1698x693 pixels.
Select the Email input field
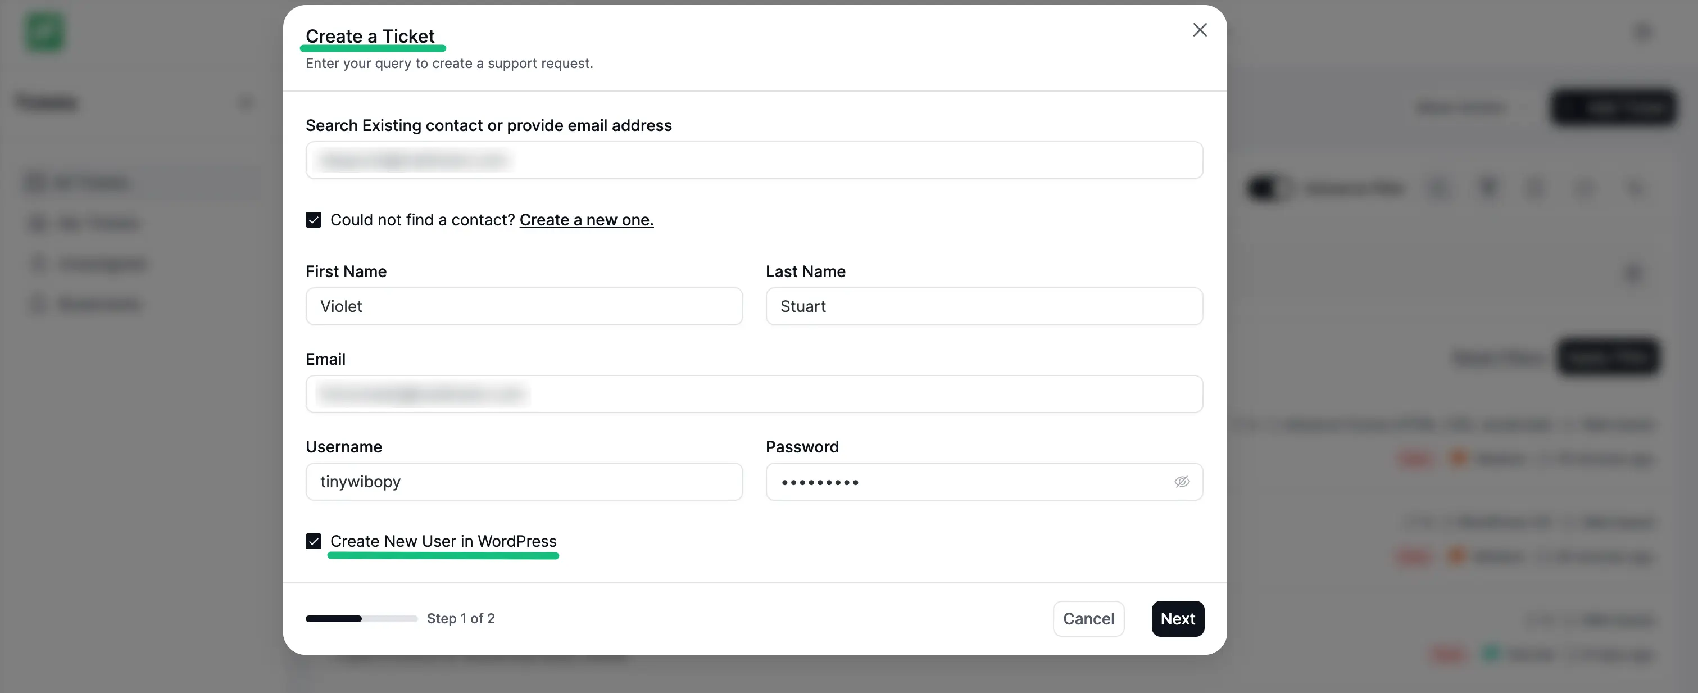point(754,395)
